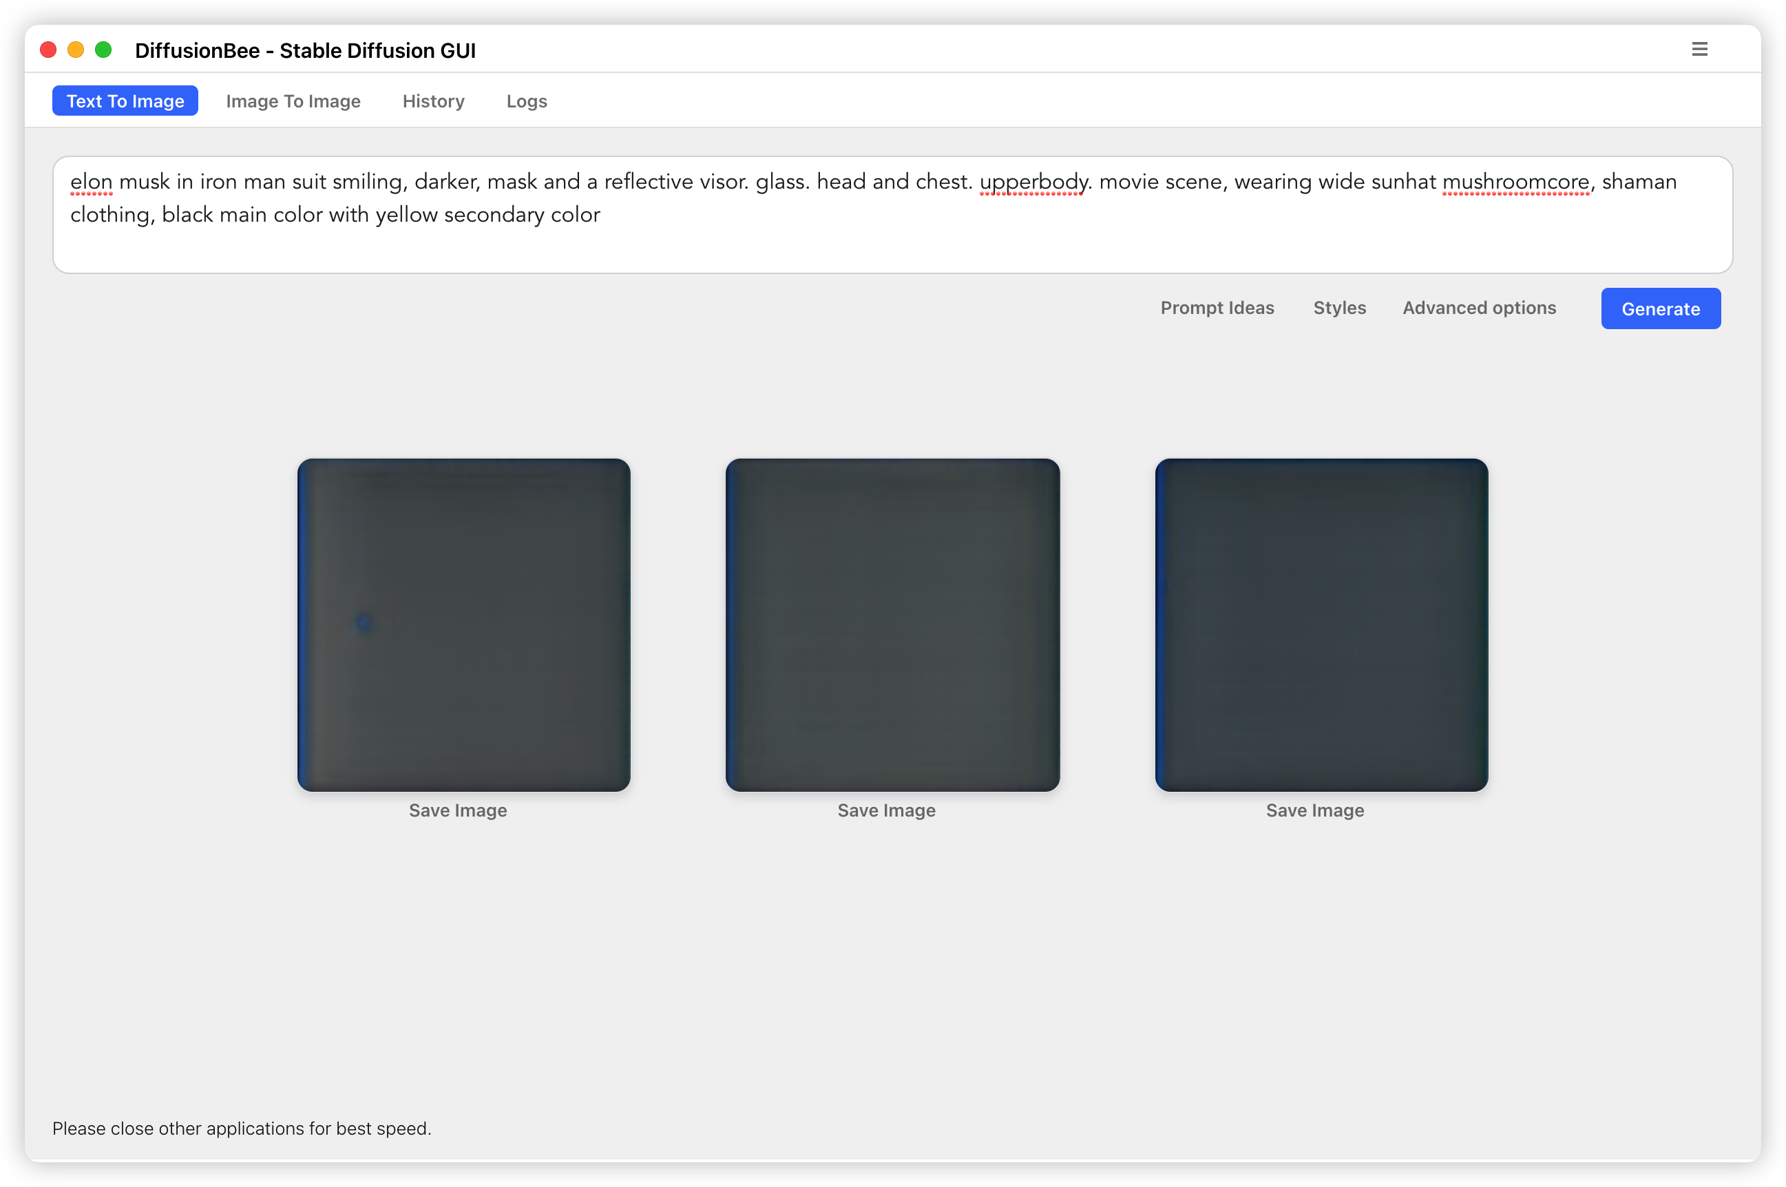This screenshot has height=1187, width=1786.
Task: Expand the Advanced options section
Action: click(1479, 308)
